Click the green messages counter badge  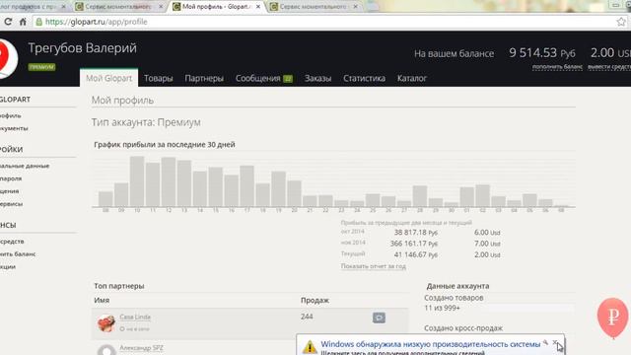(288, 79)
